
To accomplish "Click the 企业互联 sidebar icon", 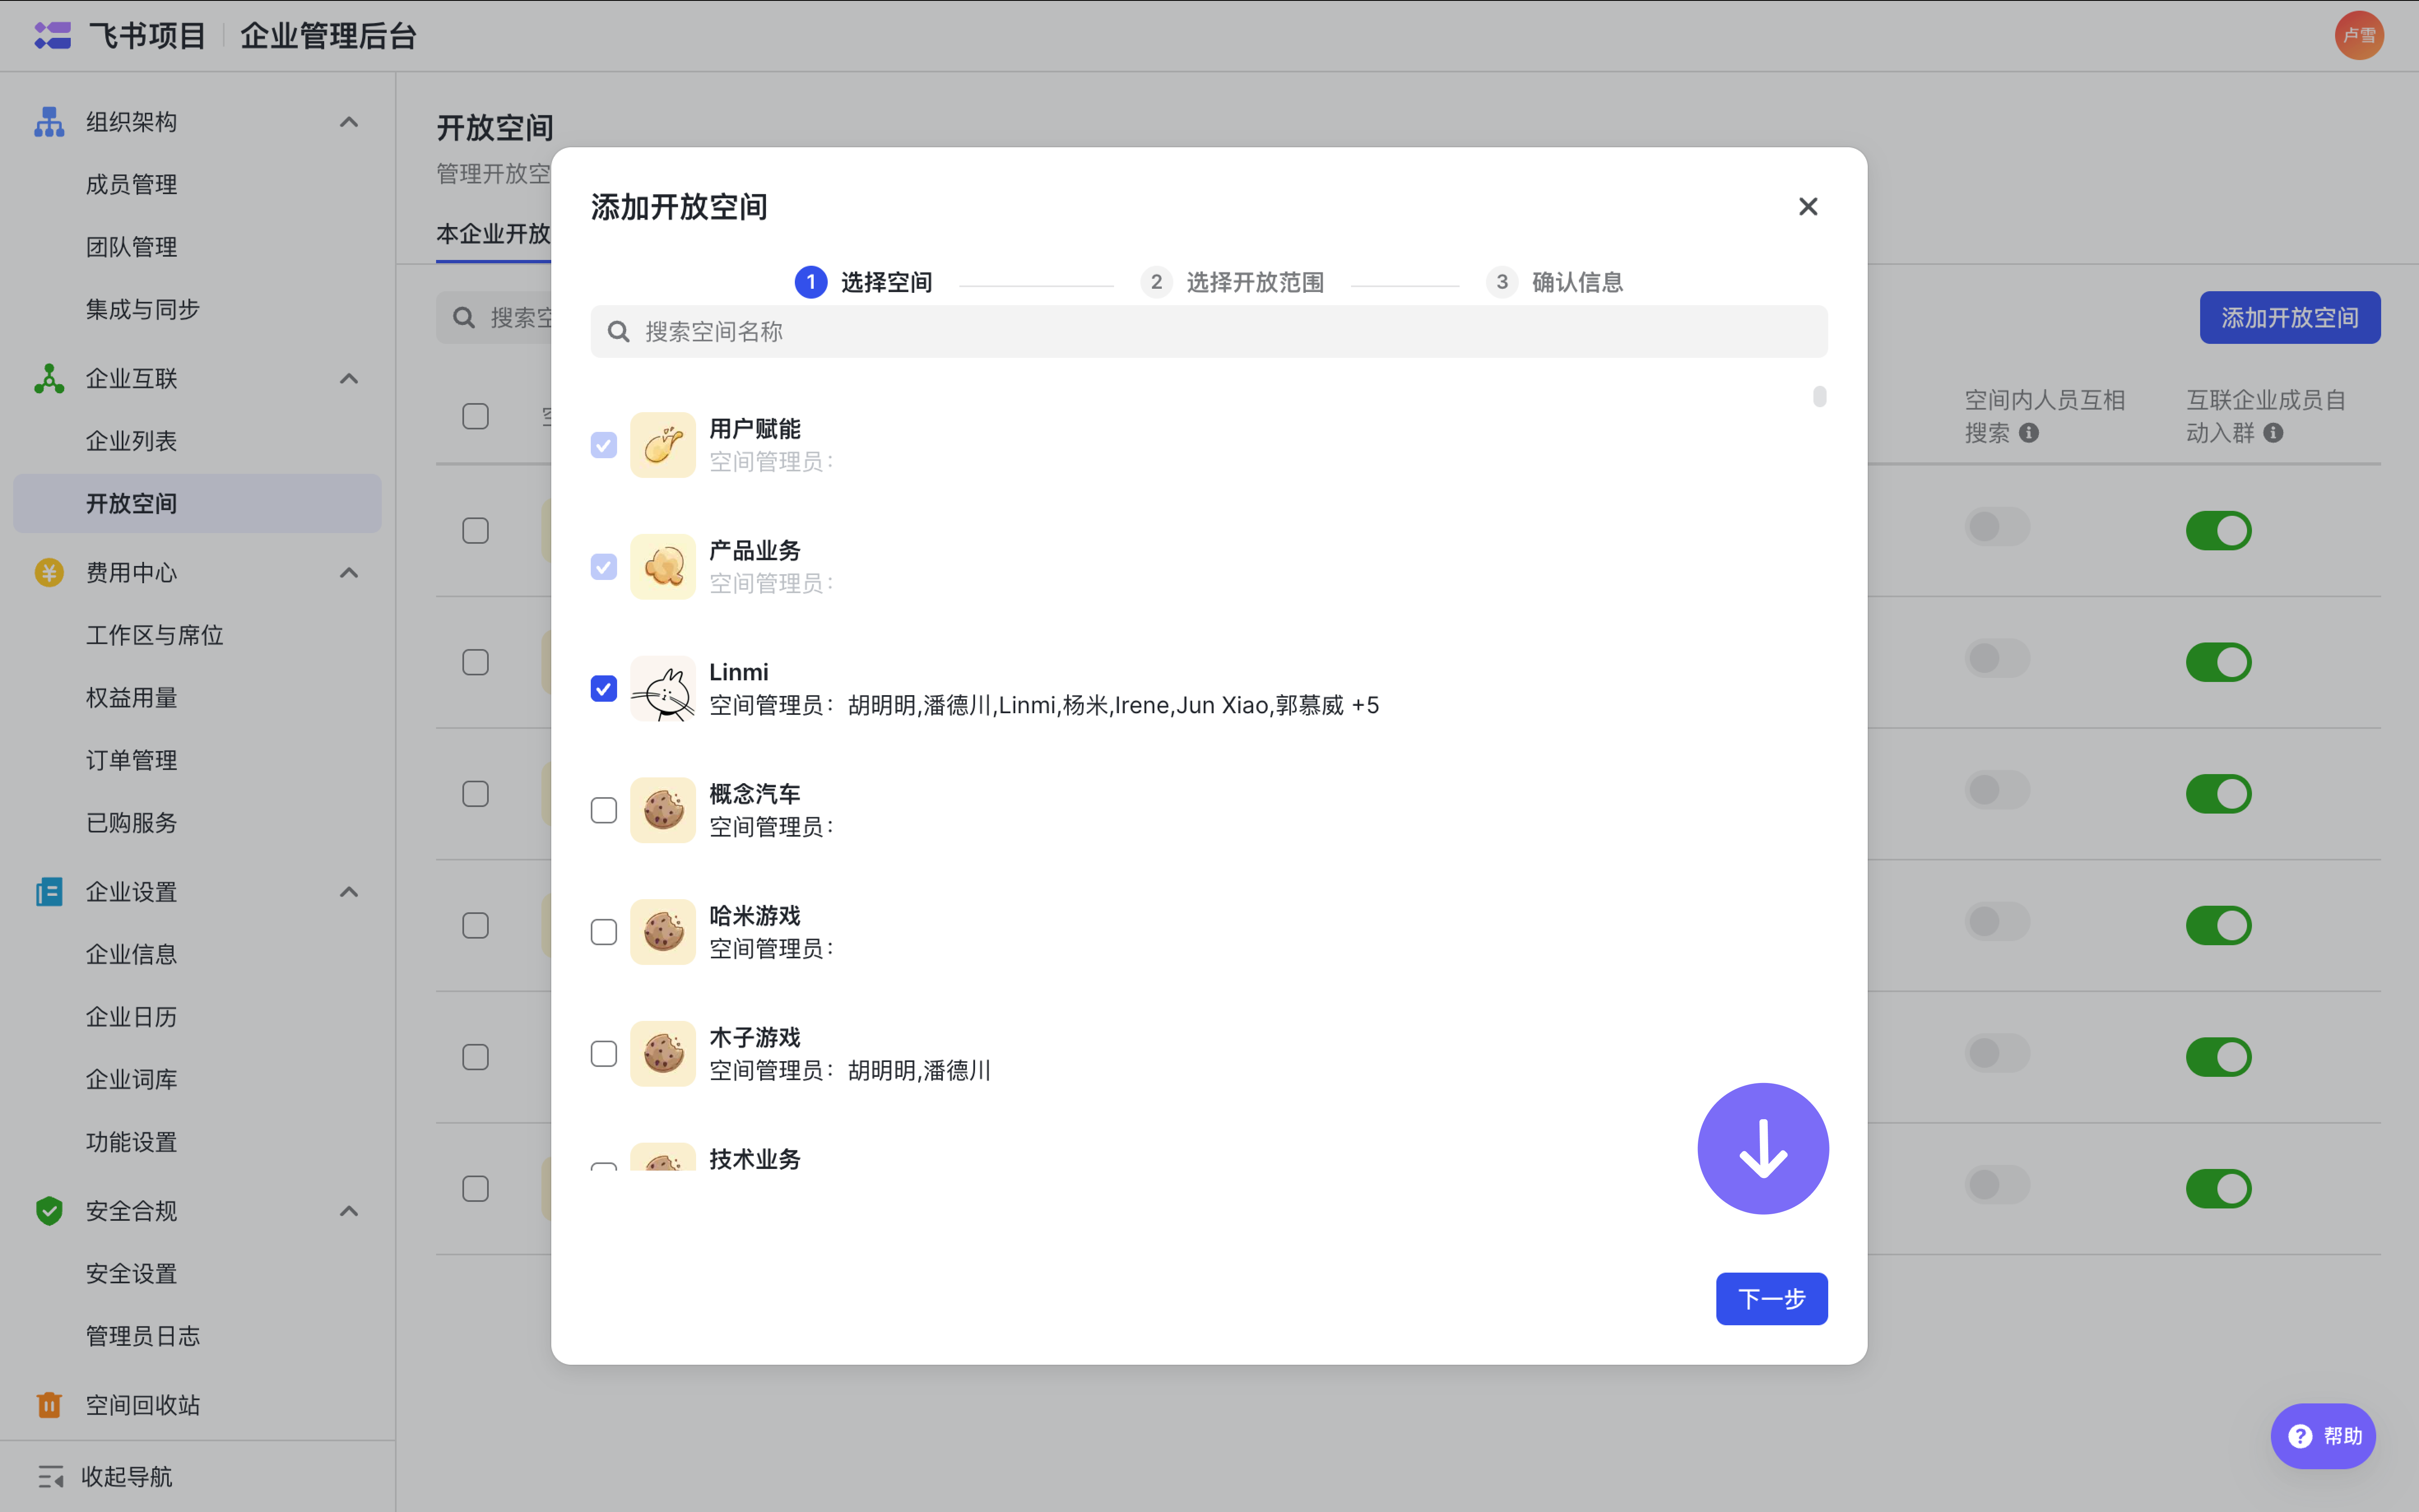I will [x=49, y=378].
